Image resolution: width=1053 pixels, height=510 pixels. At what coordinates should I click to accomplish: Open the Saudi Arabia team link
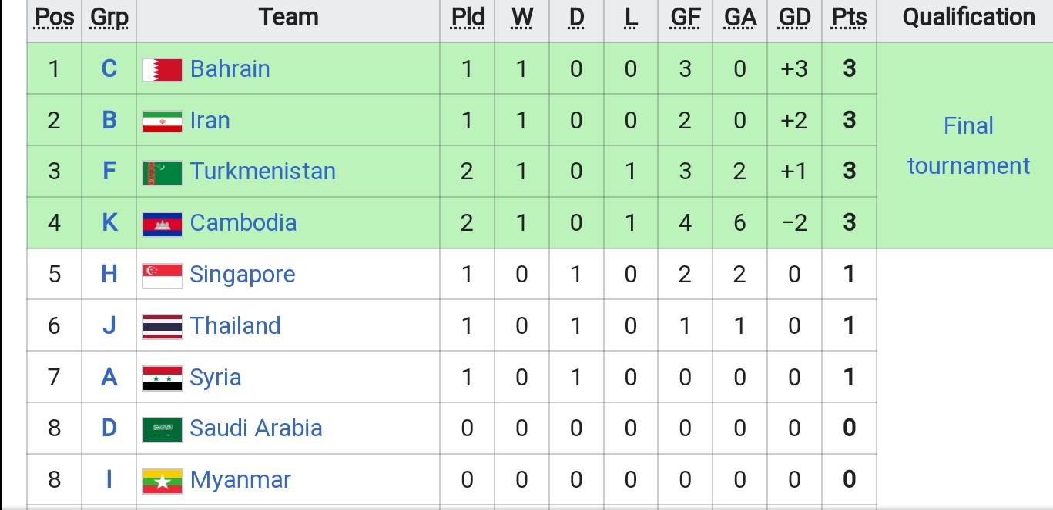tap(256, 428)
